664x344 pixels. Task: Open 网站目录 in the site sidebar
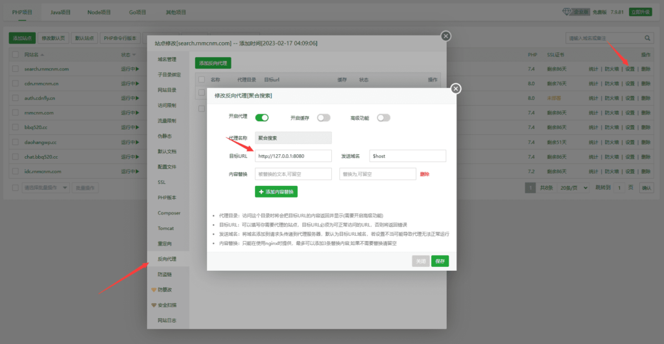coord(167,90)
